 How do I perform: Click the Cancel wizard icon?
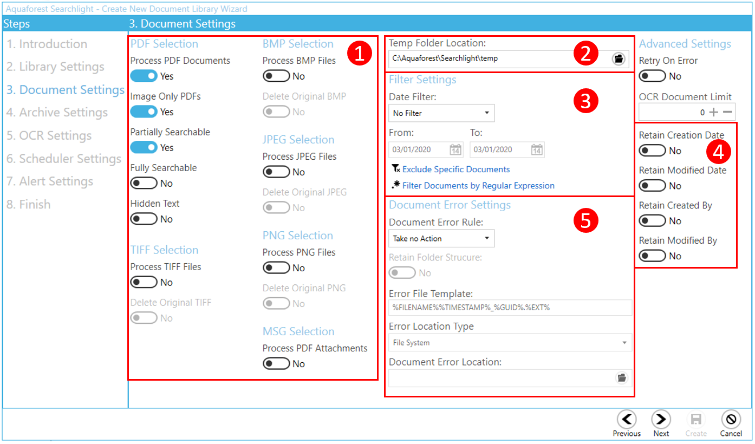tap(731, 419)
